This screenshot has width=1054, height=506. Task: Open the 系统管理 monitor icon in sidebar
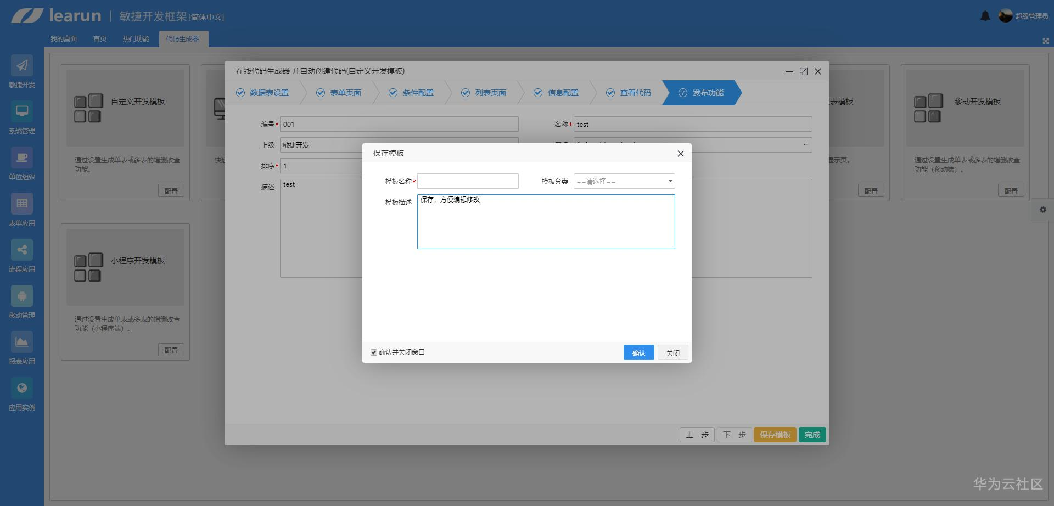pos(22,112)
